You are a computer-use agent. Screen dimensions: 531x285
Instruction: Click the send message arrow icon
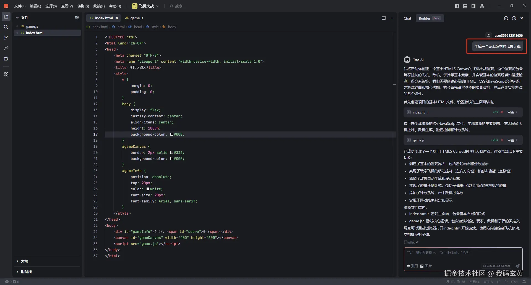click(517, 266)
